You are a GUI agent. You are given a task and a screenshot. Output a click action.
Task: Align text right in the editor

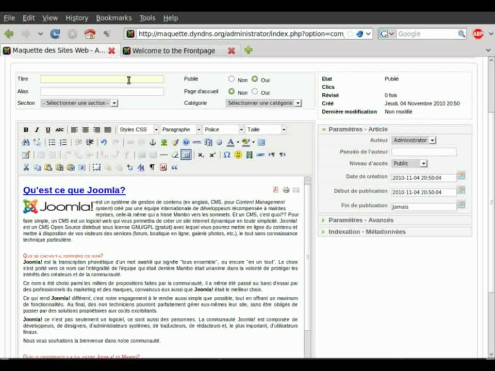tap(96, 130)
